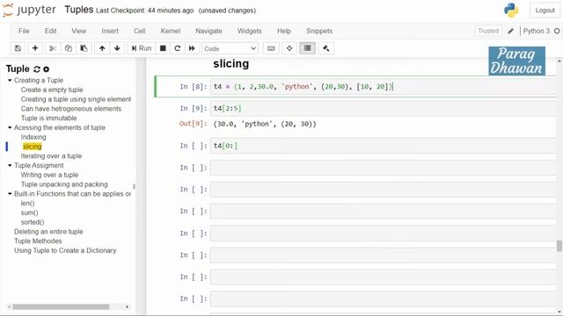
Task: Go to Creating a tuple using single element
Action: [x=76, y=99]
